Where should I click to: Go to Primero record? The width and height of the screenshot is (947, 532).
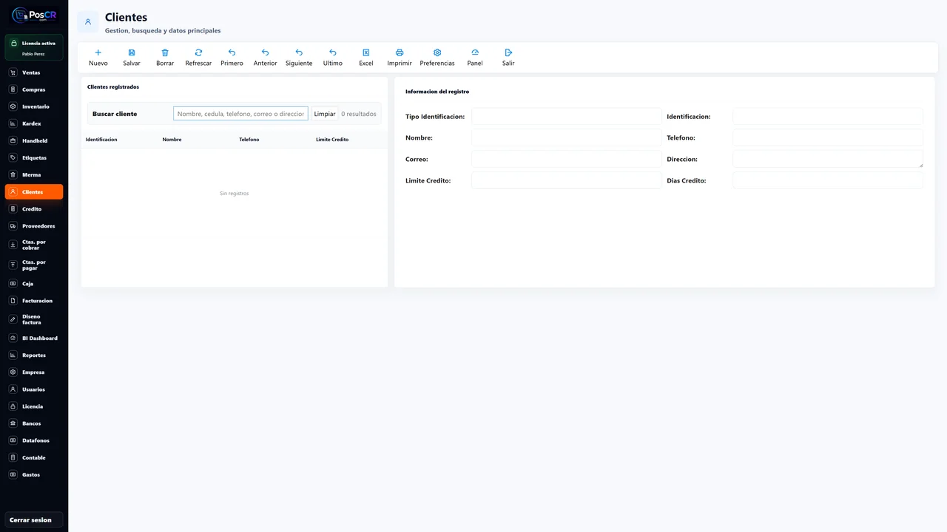coord(232,58)
